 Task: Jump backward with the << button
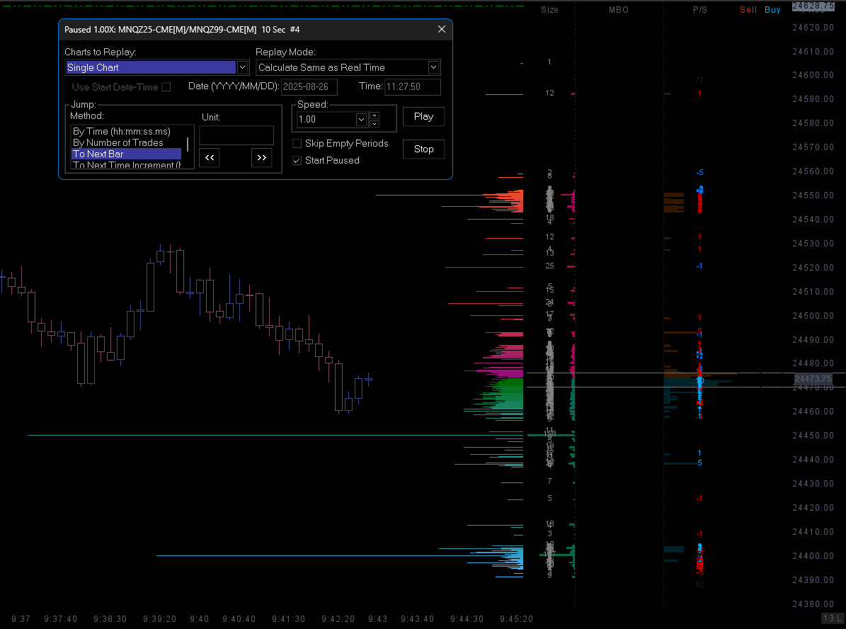210,158
